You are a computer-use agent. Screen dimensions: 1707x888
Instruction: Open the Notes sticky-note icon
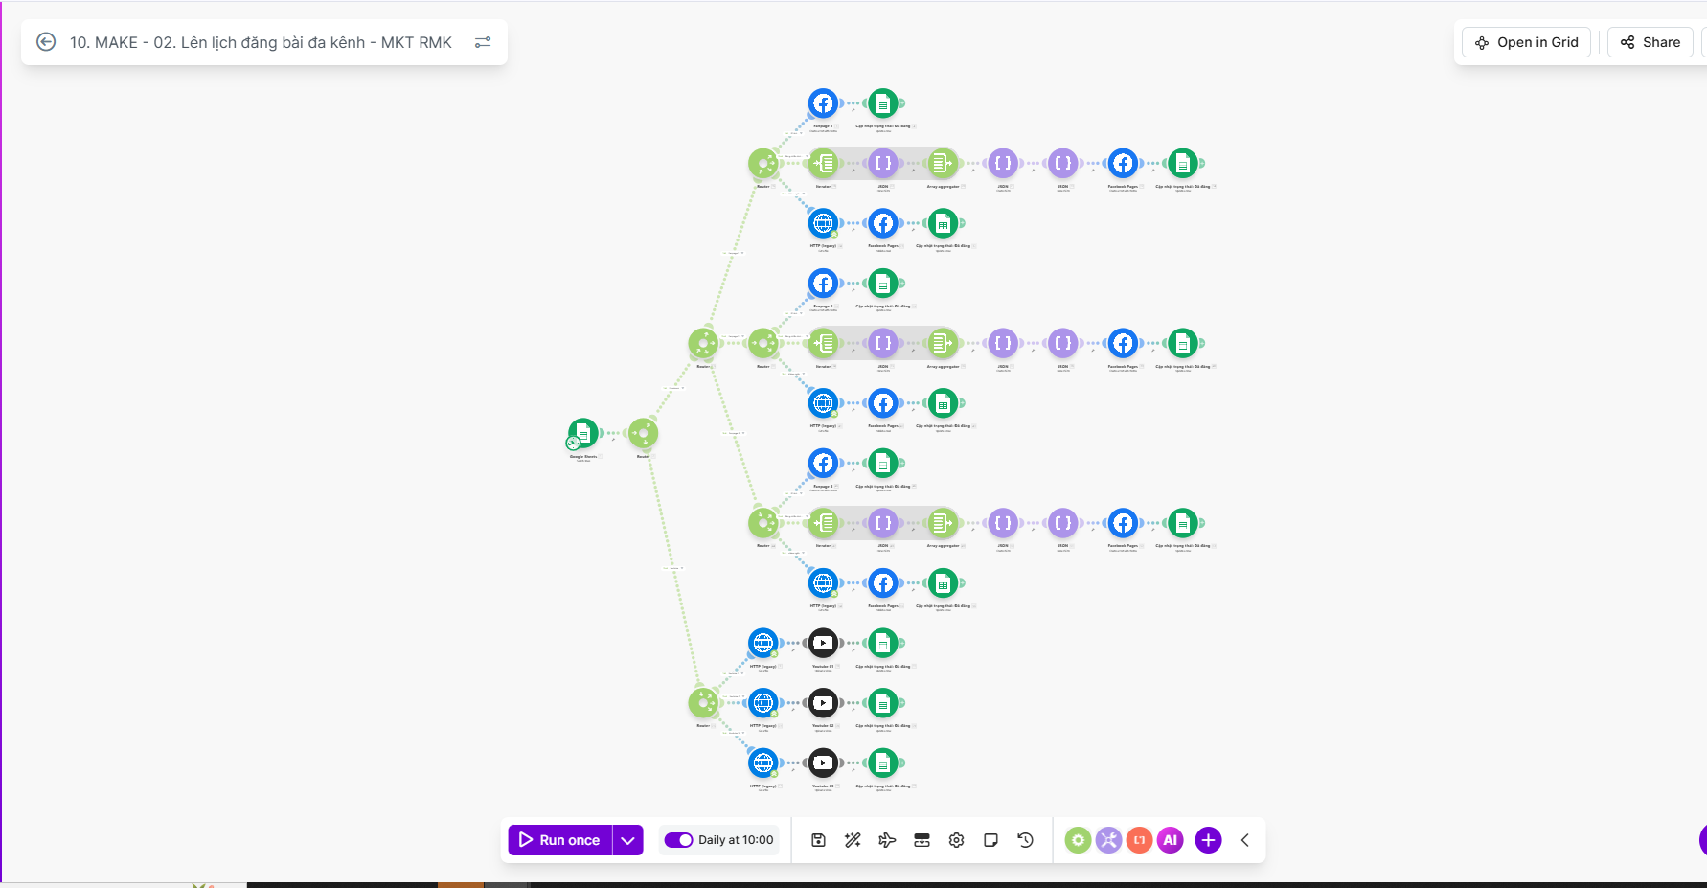990,840
